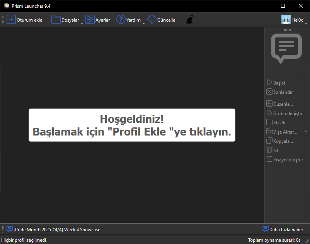Click the Düzenle edit icon

point(269,103)
